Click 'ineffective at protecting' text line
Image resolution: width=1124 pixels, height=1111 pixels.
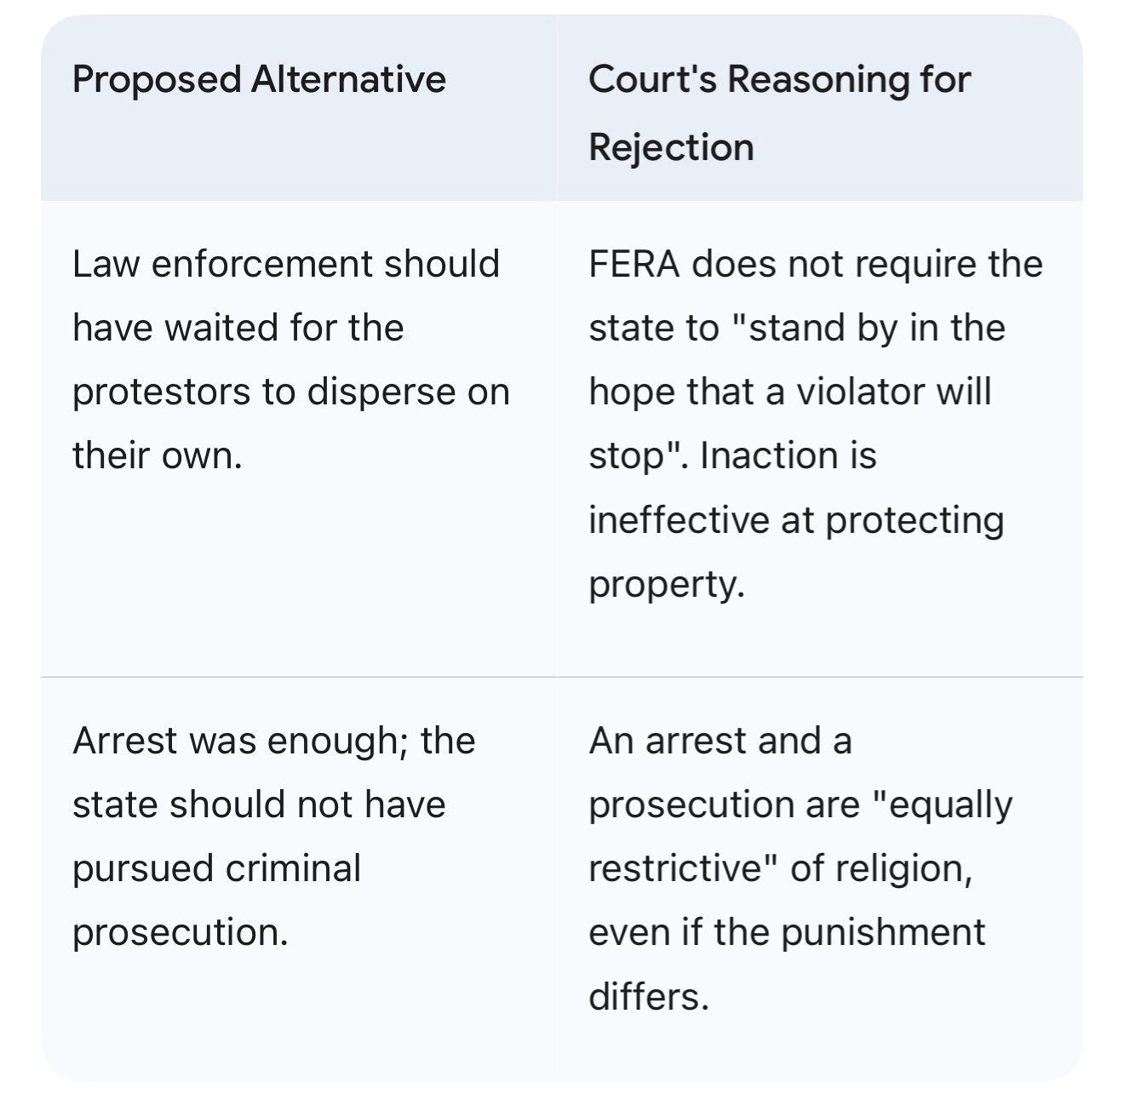pyautogui.click(x=795, y=519)
